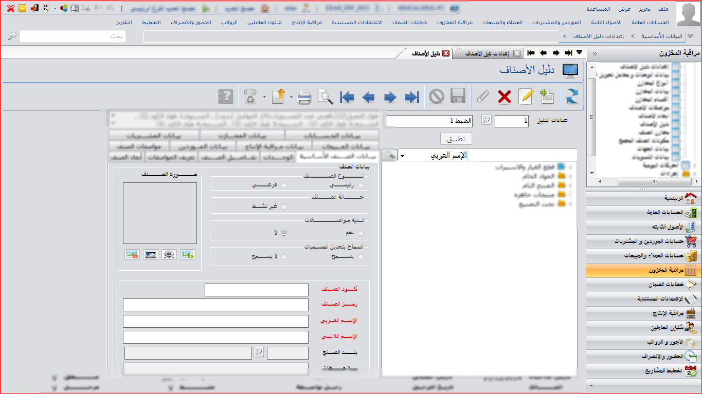Click the red X delete icon
The width and height of the screenshot is (702, 394).
click(x=505, y=97)
